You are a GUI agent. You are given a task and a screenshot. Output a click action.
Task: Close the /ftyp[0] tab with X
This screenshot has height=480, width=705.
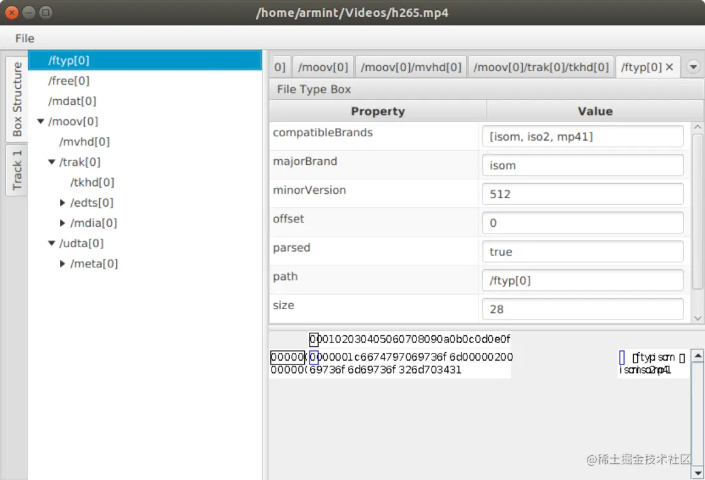pos(670,67)
